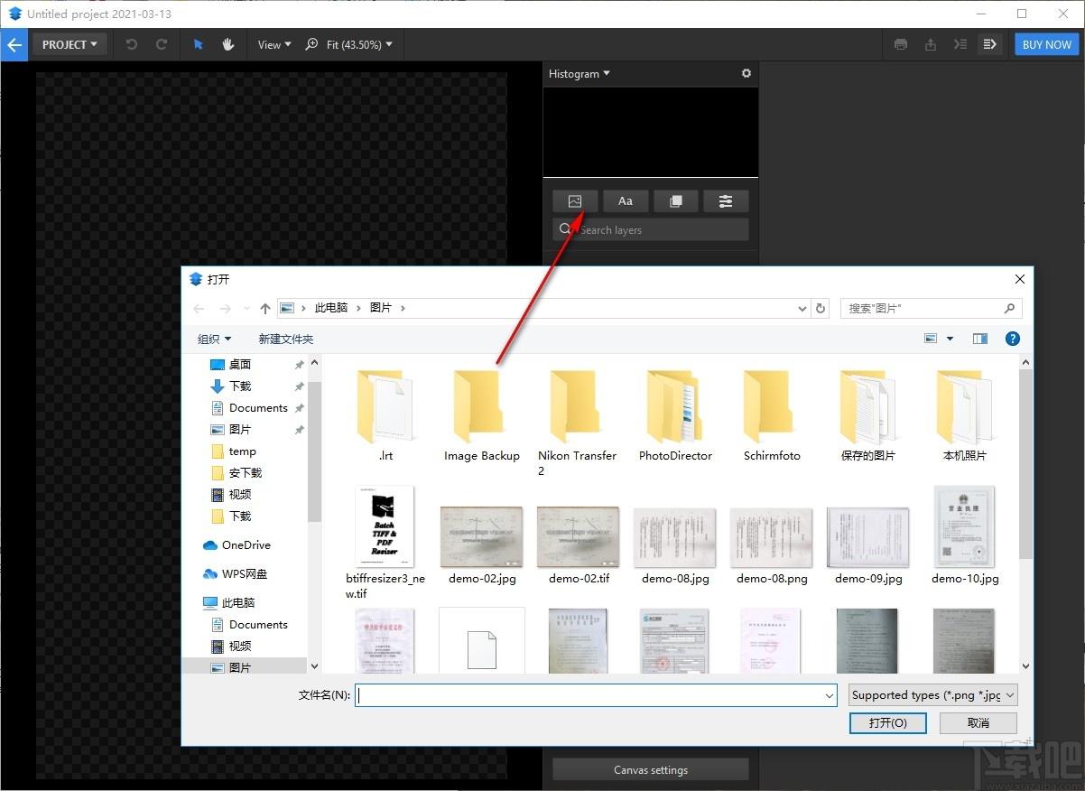Viewport: 1085px width, 791px height.
Task: Click the Search layers field
Action: click(651, 229)
